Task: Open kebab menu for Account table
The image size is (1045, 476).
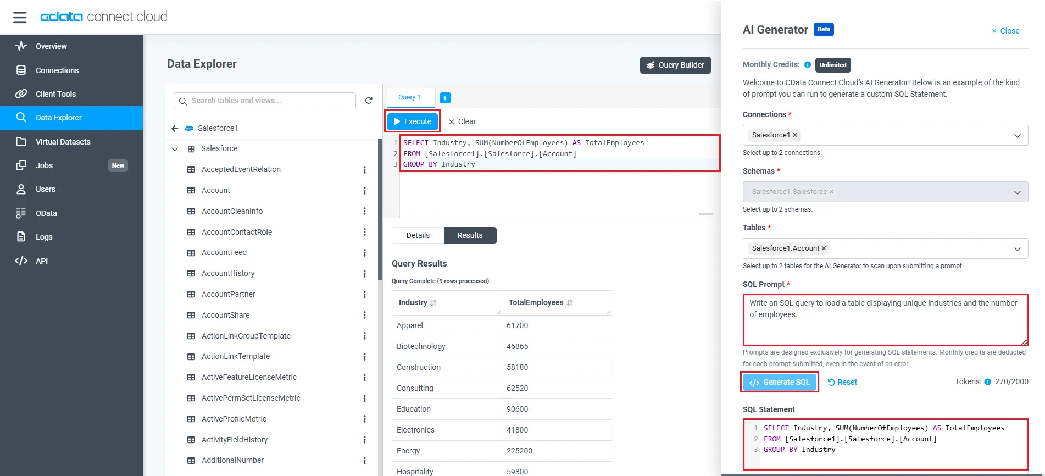Action: point(364,191)
